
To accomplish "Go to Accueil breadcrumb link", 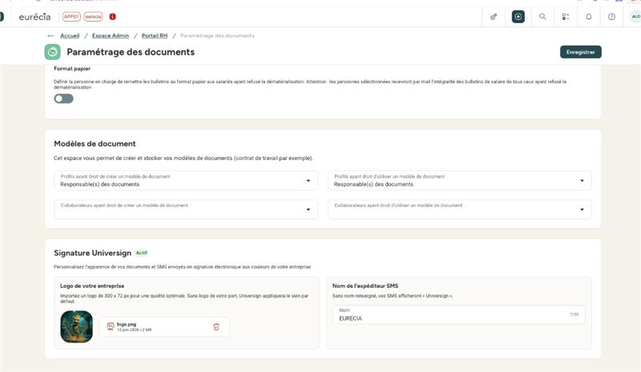I will click(x=70, y=36).
